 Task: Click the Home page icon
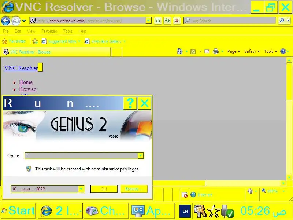pos(180,51)
